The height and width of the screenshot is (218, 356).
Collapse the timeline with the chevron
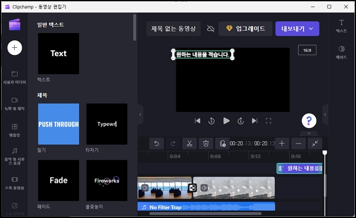[x=309, y=134]
